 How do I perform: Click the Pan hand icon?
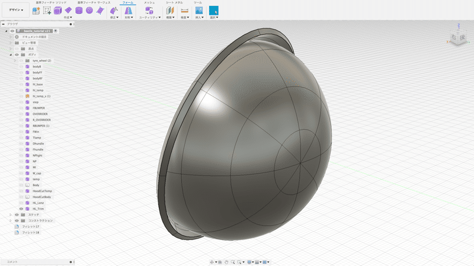click(226, 262)
